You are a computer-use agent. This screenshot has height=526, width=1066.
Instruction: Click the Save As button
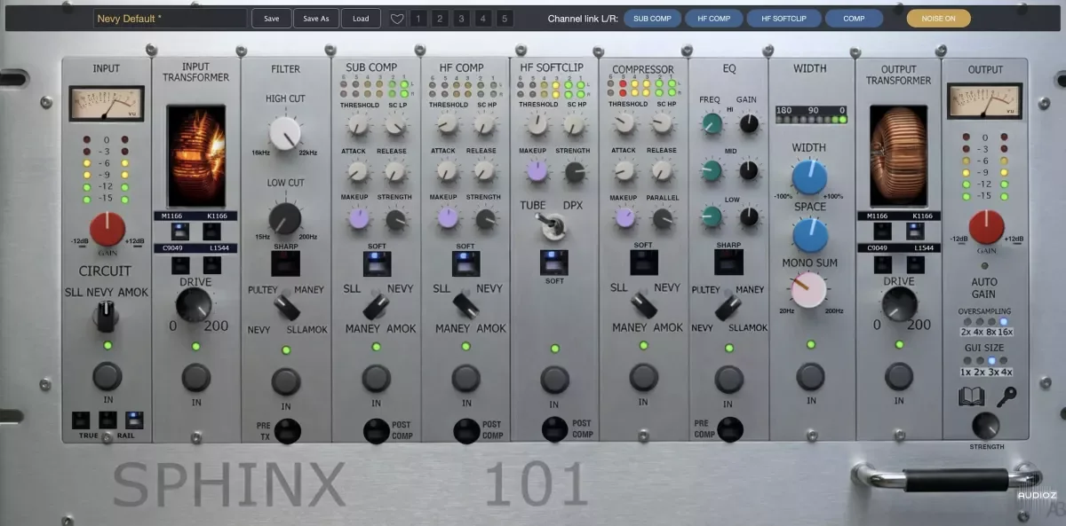(x=316, y=19)
